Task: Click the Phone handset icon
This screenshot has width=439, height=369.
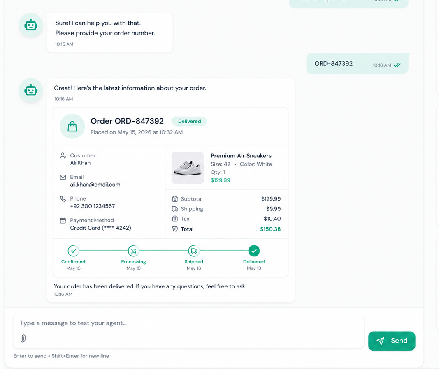Action: [x=63, y=199]
